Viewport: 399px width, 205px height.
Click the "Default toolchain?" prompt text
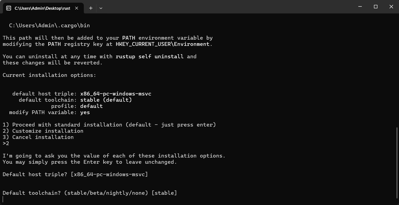[x=32, y=193]
